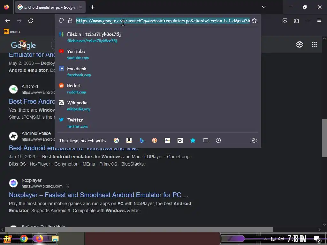The image size is (327, 245).
Task: Click the vertical page scrollbar thumb
Action: pos(324,138)
